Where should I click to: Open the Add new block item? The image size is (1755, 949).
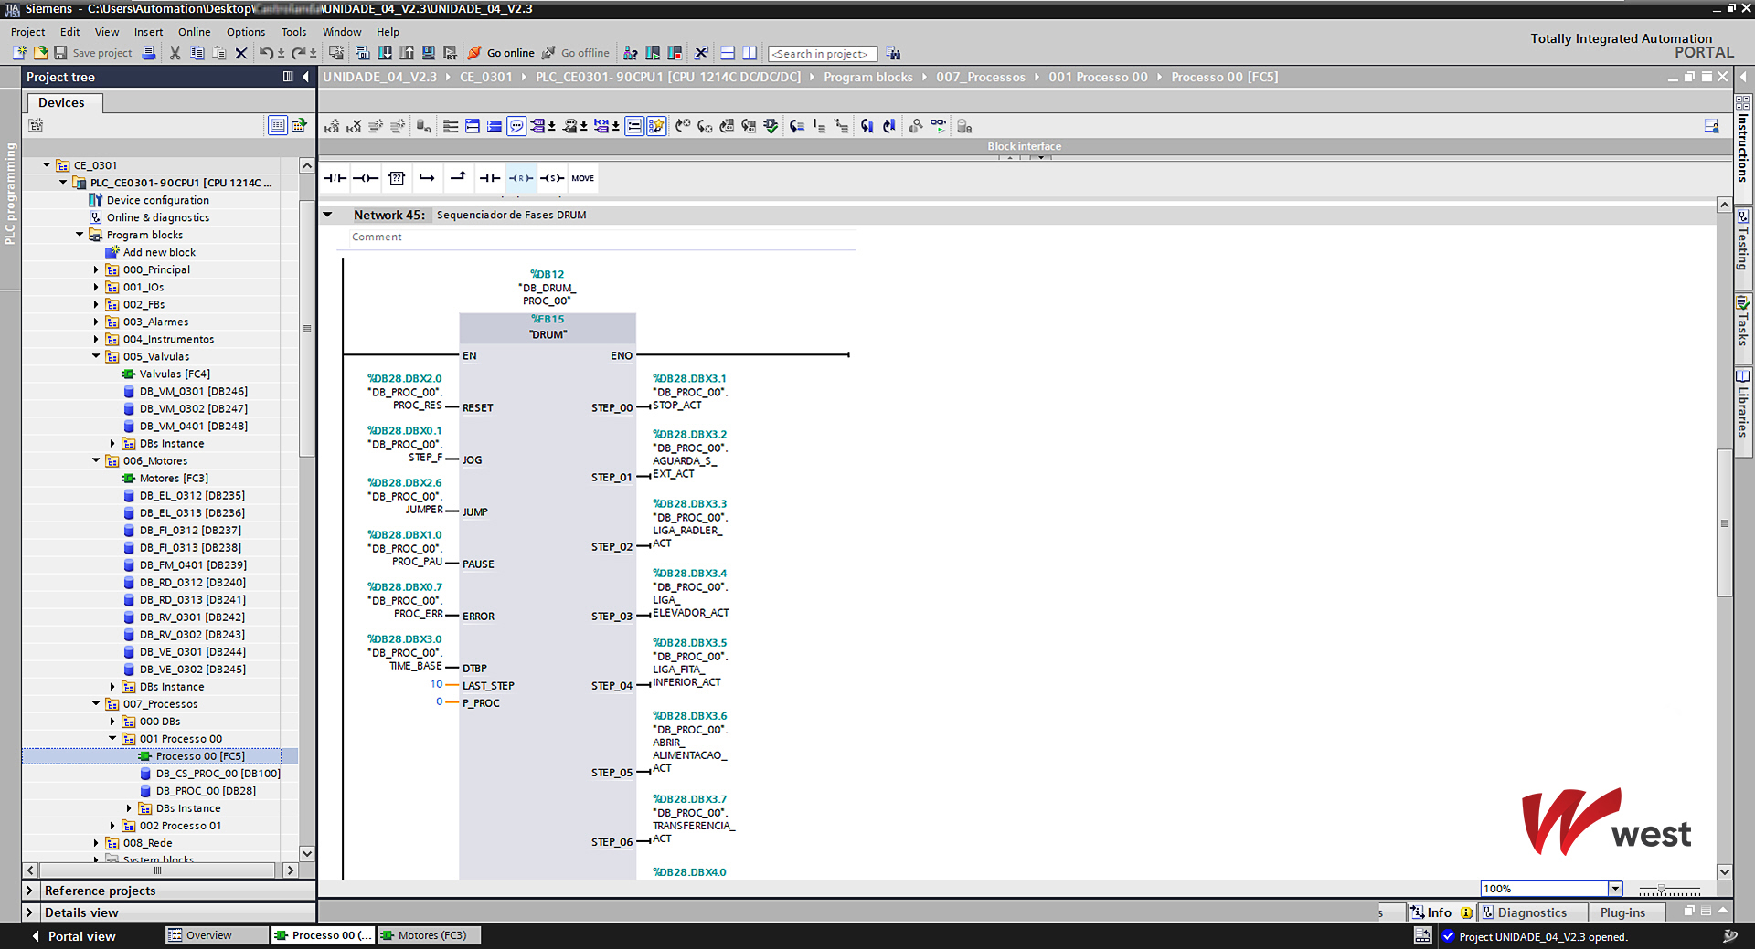(159, 252)
